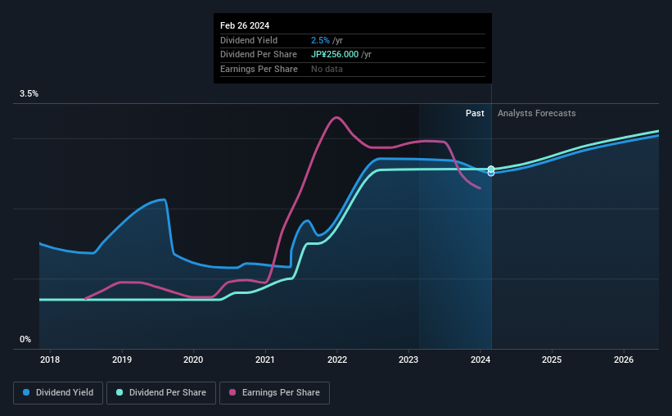Click the teal Dividend Per Share legend dot

pos(120,392)
